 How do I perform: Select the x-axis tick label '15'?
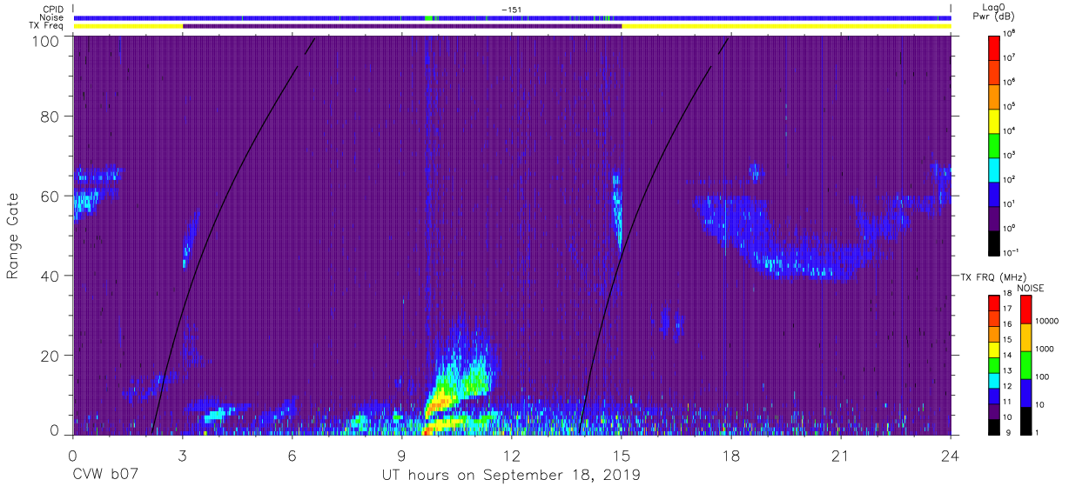pos(621,456)
